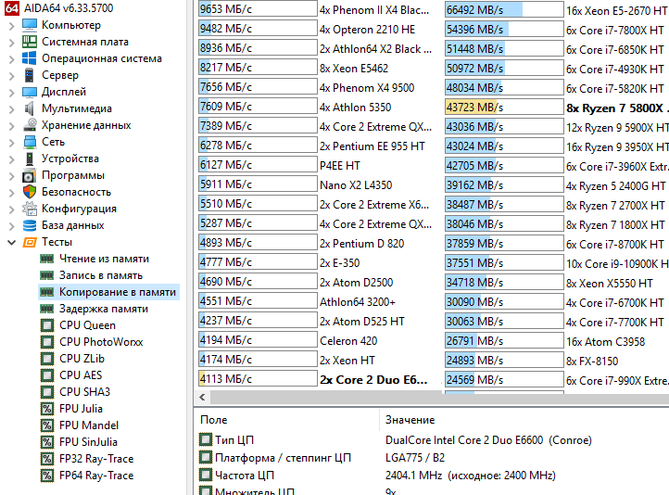Screen dimensions: 669x495
Task: Open the CPU AES benchmark
Action: click(x=81, y=375)
